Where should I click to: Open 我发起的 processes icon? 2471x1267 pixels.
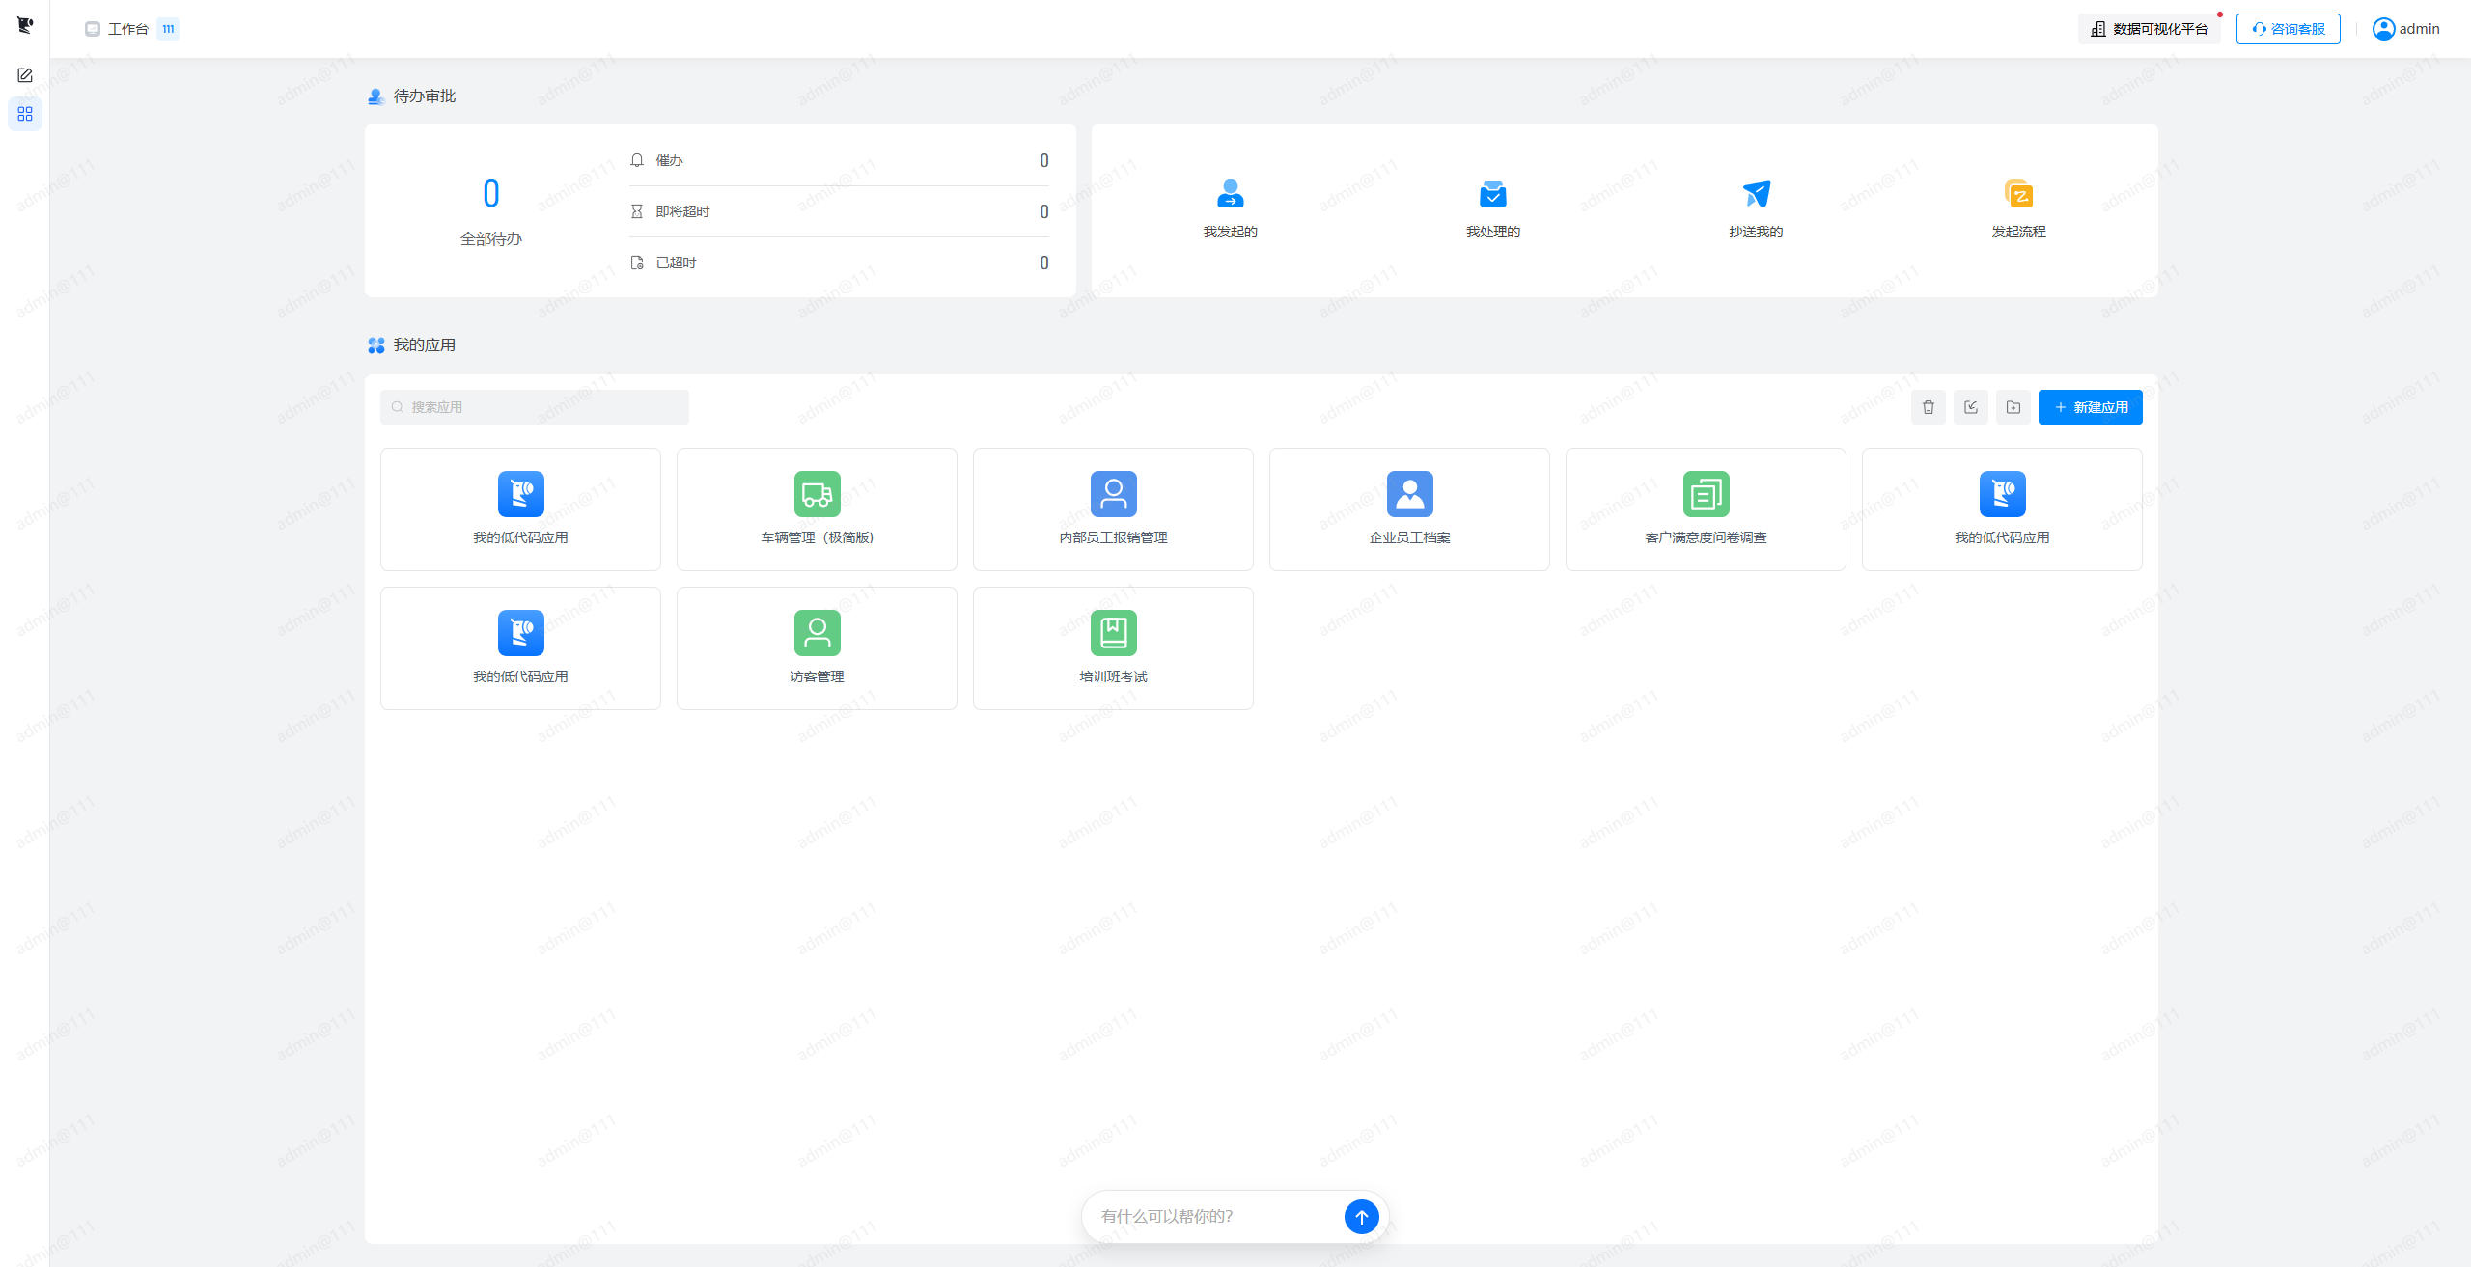[1231, 194]
